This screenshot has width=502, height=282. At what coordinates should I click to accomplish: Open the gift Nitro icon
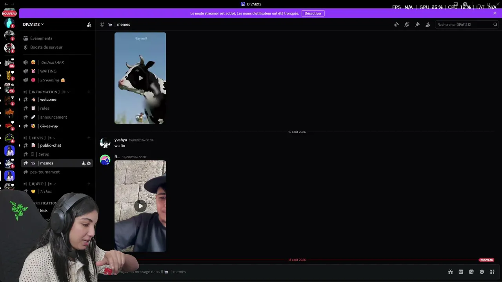click(450, 272)
